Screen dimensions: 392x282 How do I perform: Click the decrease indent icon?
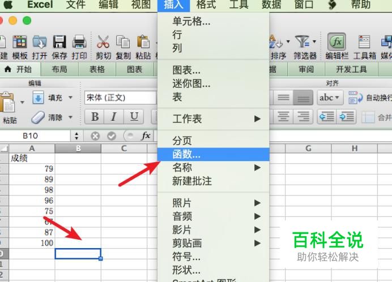pyautogui.click(x=327, y=116)
